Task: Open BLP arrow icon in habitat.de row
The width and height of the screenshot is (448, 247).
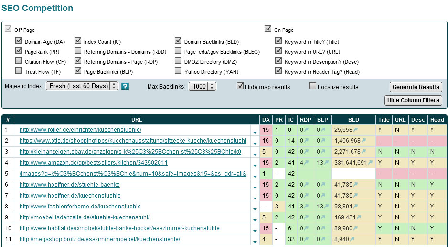Action: (323, 228)
